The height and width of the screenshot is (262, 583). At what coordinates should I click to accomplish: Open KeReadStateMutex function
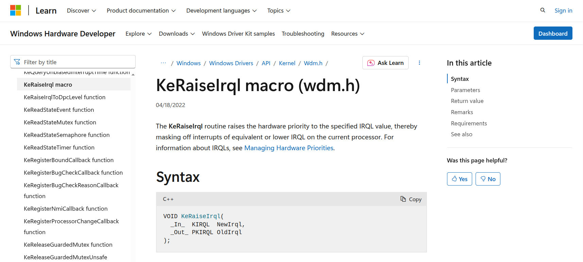point(60,122)
